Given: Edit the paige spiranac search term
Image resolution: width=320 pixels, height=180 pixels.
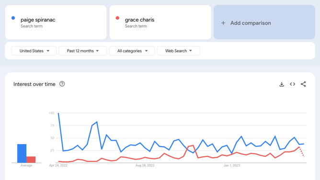Looking at the screenshot, I should (56, 22).
